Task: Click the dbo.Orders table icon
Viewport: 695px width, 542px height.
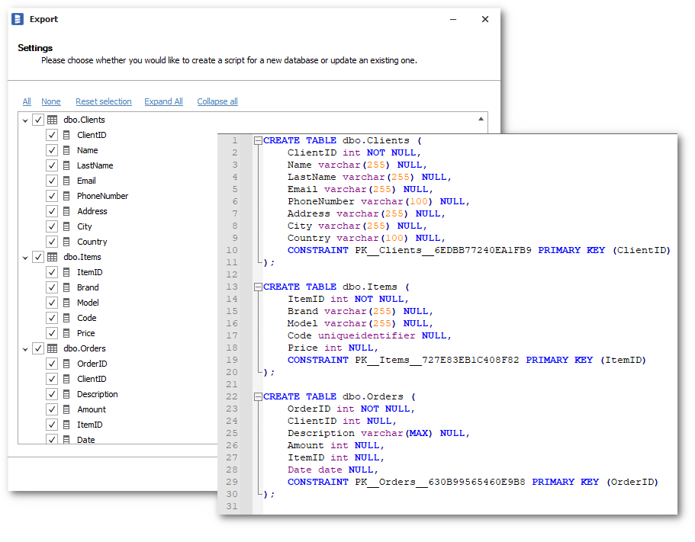Action: (x=52, y=348)
